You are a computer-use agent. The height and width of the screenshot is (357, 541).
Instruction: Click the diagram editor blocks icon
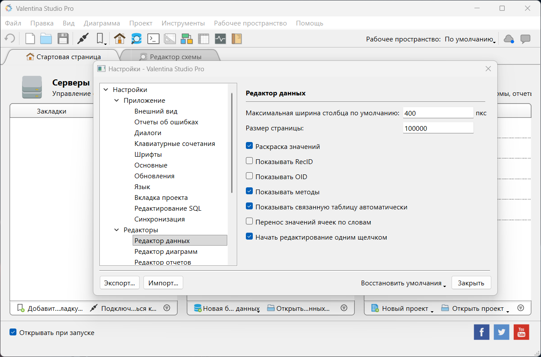[187, 39]
